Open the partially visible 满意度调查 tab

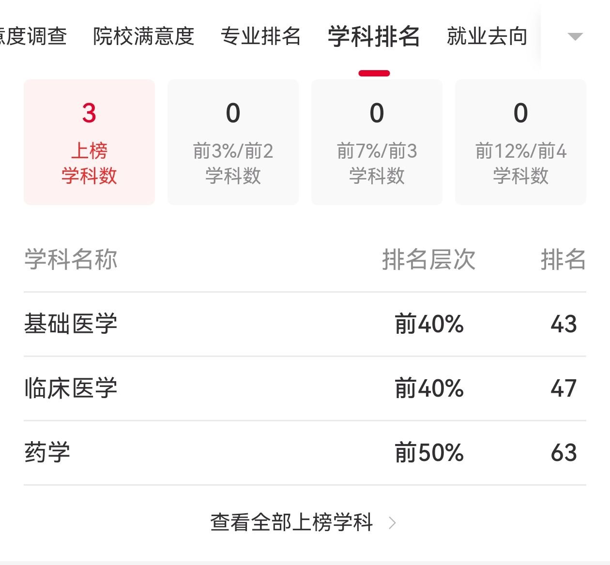click(33, 37)
